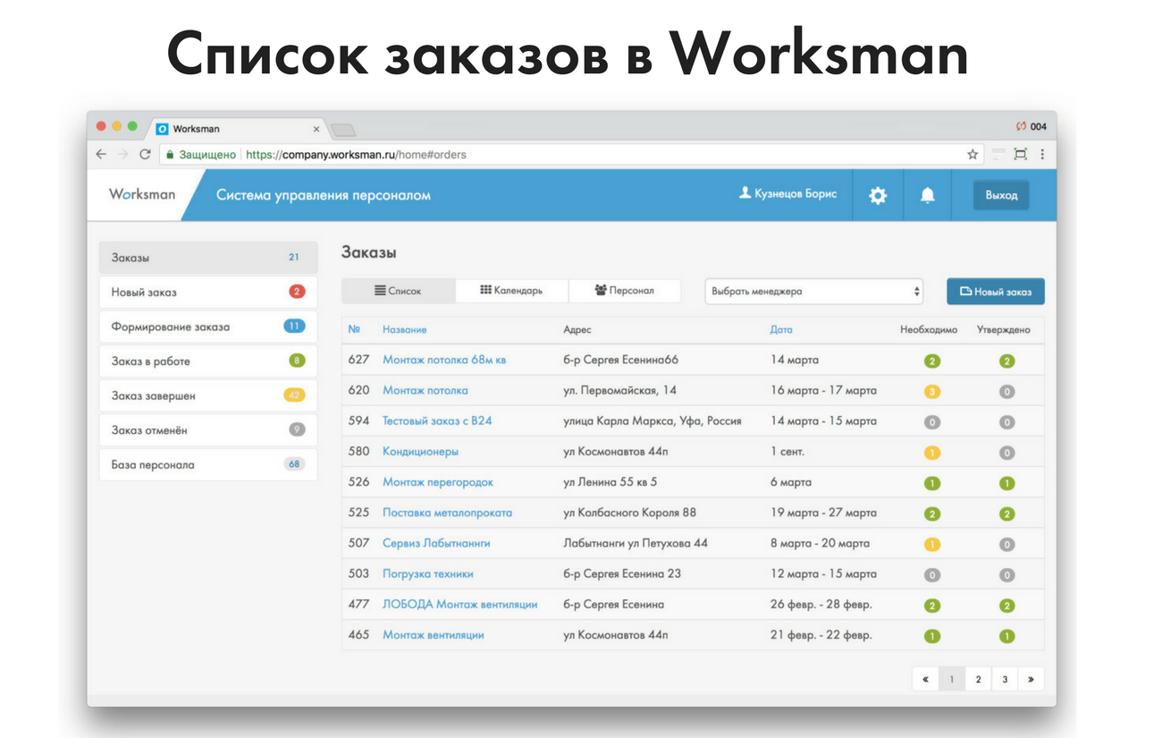The height and width of the screenshot is (738, 1162).
Task: Switch to the Персонал view tab
Action: click(x=624, y=291)
